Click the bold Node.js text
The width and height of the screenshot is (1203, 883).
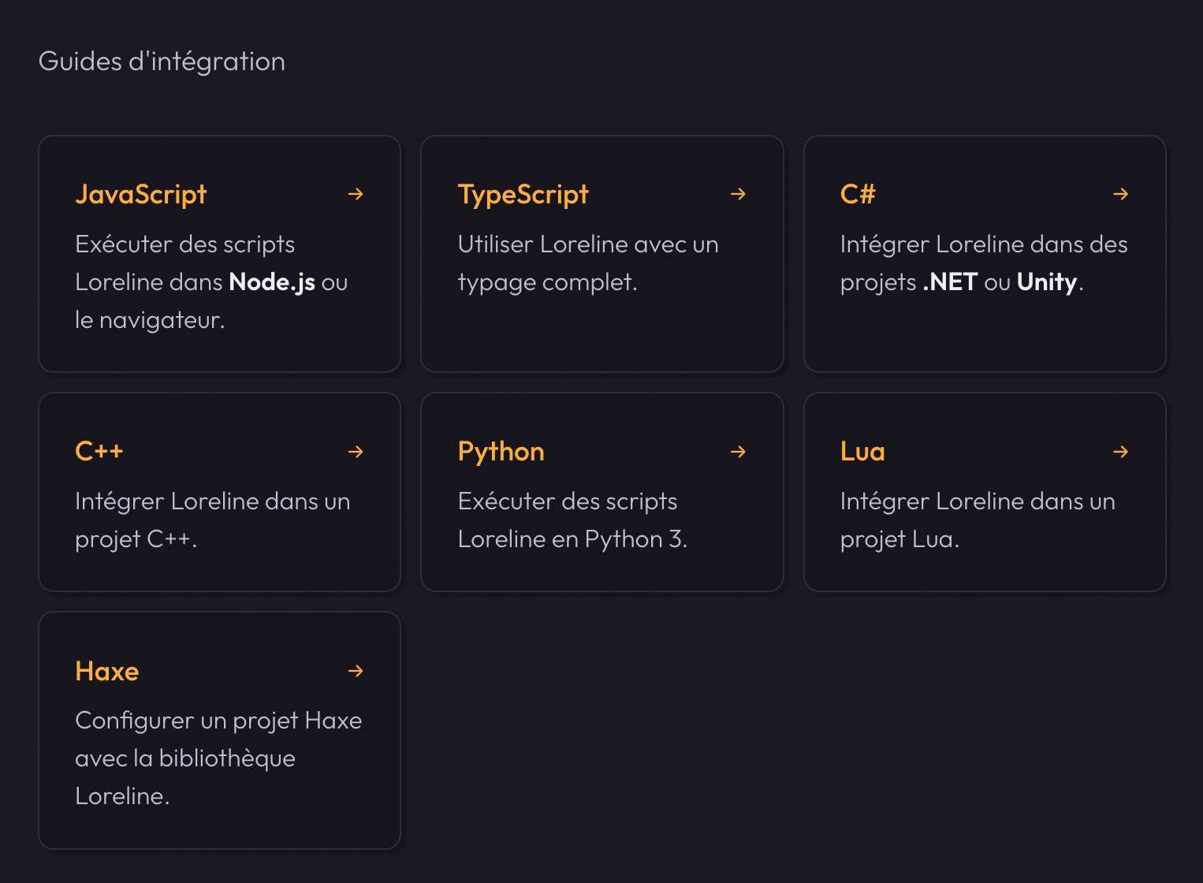point(272,282)
